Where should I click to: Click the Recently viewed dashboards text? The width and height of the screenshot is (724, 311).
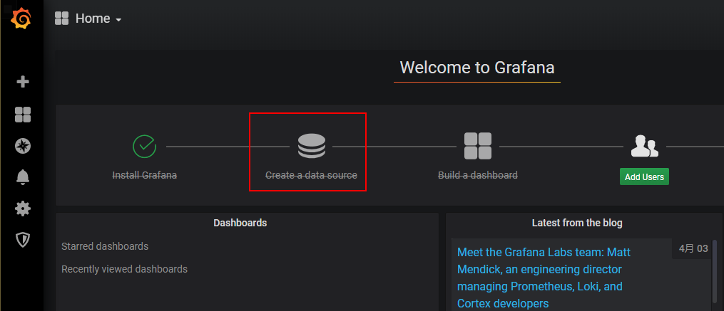tap(124, 269)
